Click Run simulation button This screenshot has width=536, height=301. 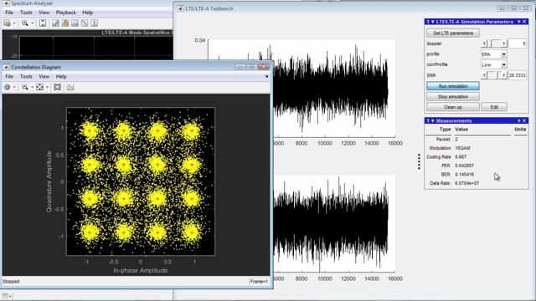tap(453, 86)
